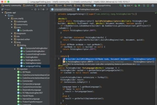Choose FoldingDescriptor.EMPTY completion suggestion
157x105 pixels.
[x=109, y=62]
